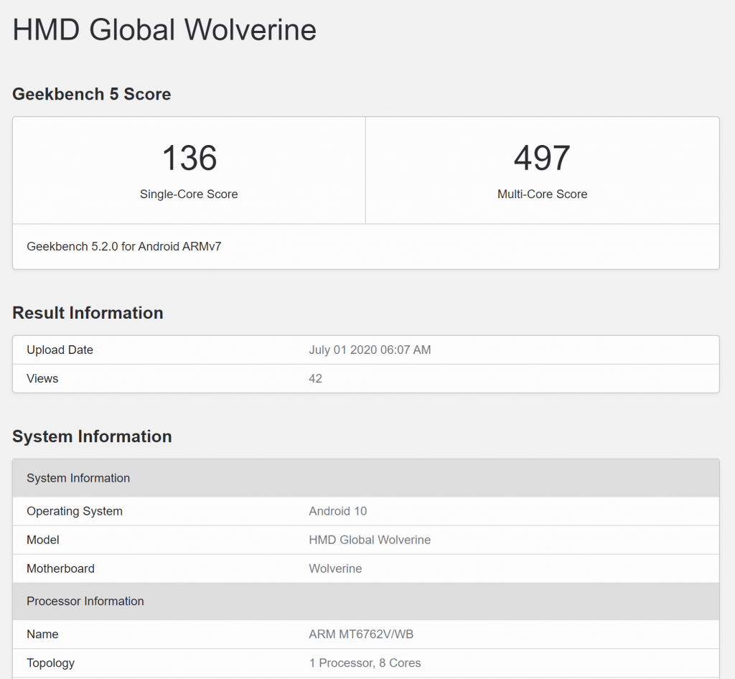Viewport: 735px width, 679px height.
Task: Click the Operating System row label
Action: coord(75,511)
